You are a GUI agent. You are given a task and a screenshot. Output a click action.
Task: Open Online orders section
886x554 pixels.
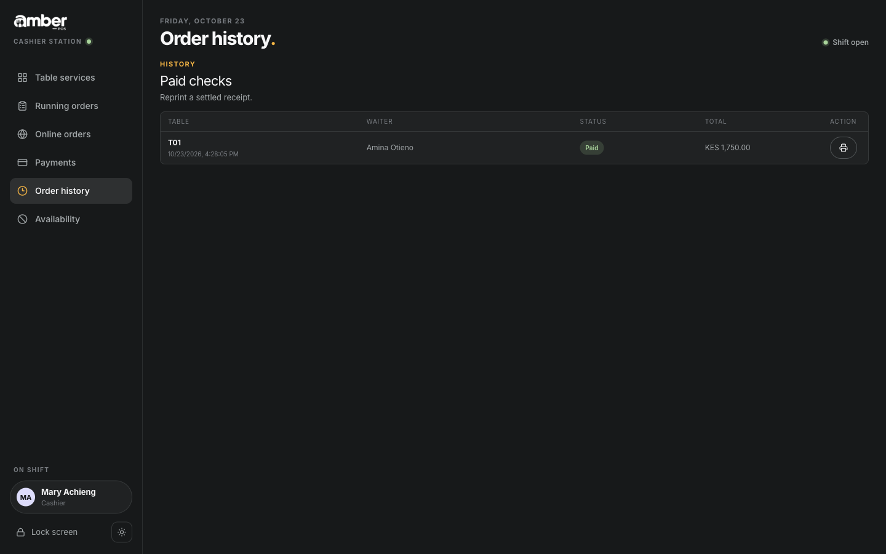point(71,134)
